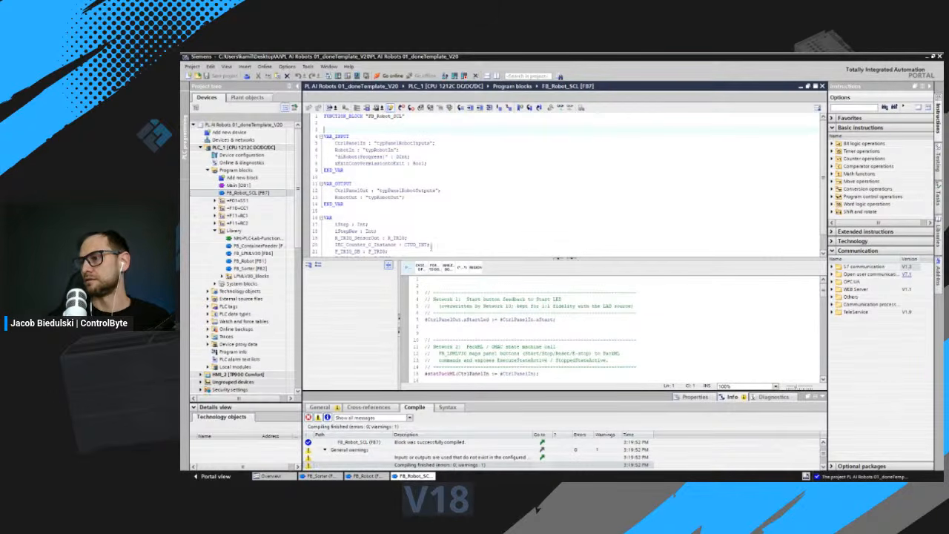This screenshot has height=534, width=949.
Task: Insert FOR TO DO snippet button
Action: pos(434,267)
